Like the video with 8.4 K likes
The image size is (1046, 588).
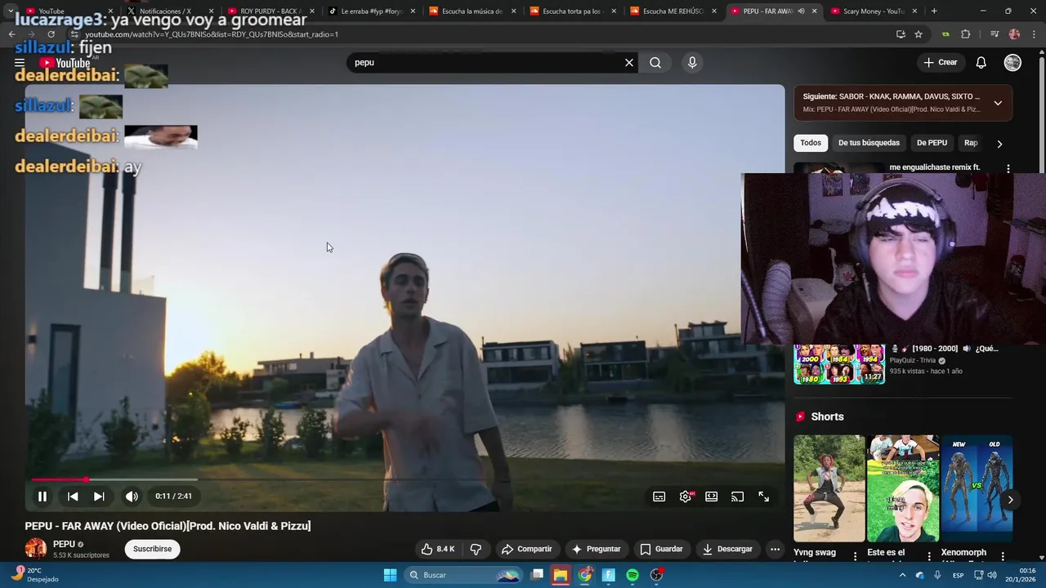(x=438, y=549)
